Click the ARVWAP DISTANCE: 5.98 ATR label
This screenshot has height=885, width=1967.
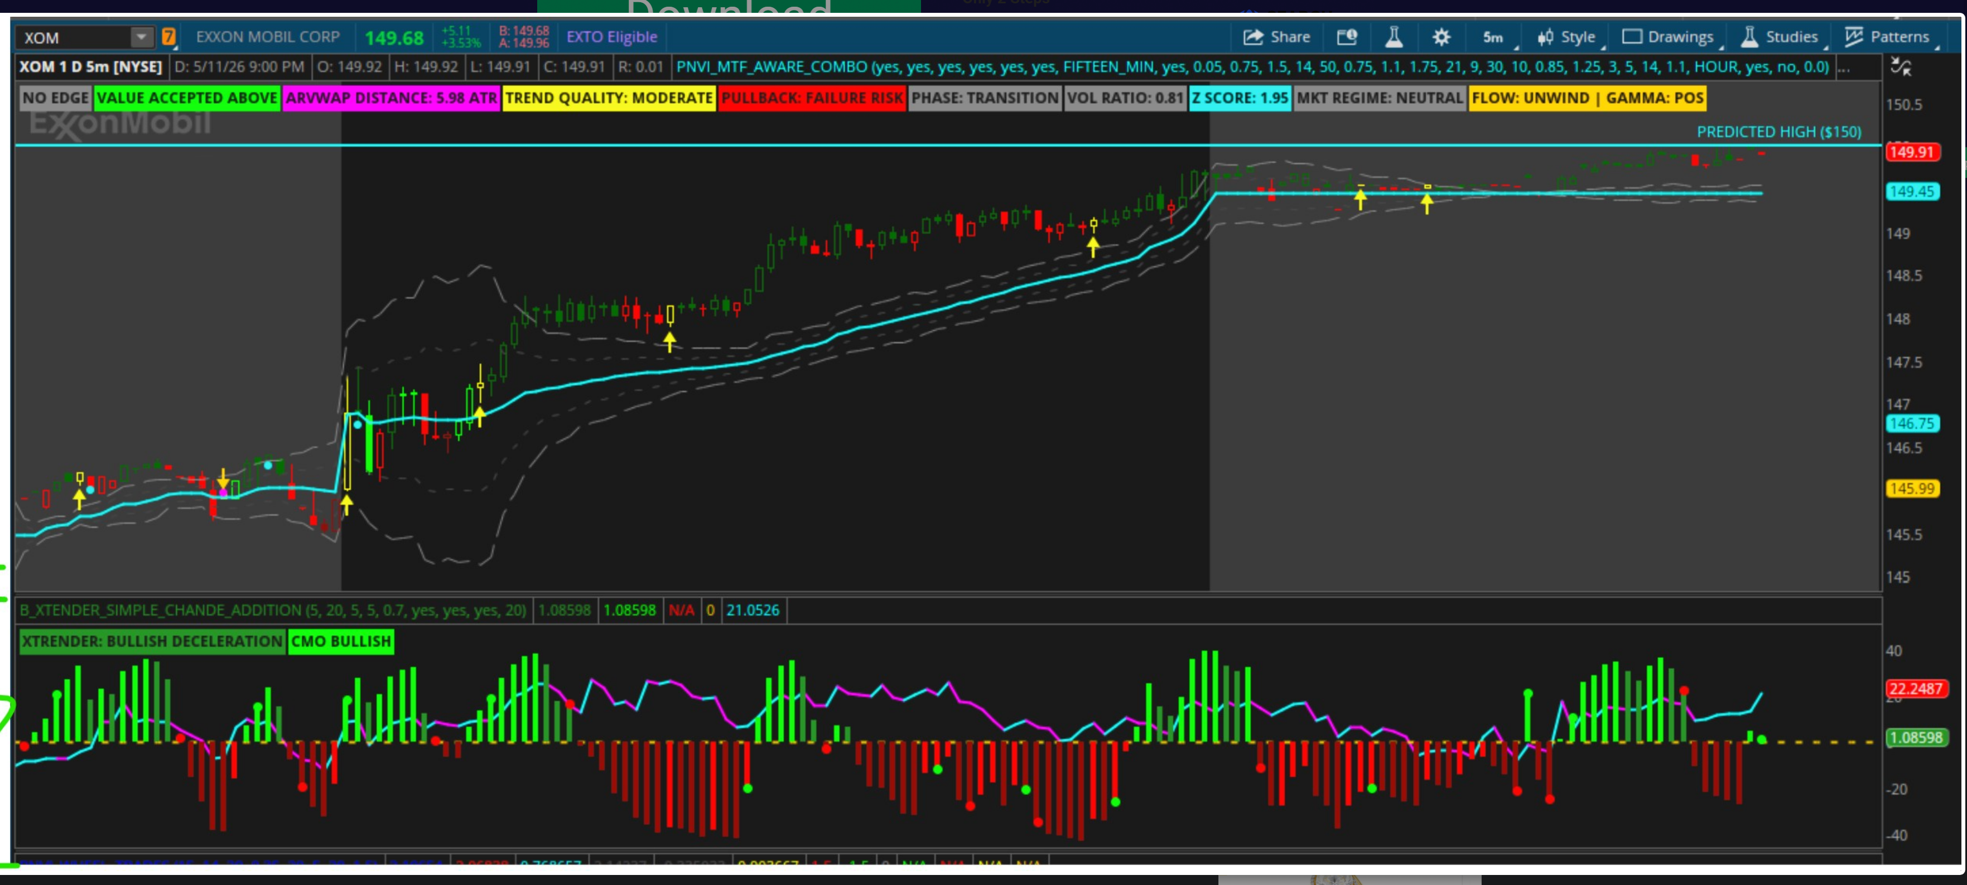coord(392,98)
